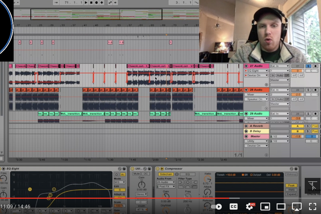Image resolution: width=321 pixels, height=214 pixels.
Task: Toggle the Utility Mute button
Action: click(x=137, y=174)
